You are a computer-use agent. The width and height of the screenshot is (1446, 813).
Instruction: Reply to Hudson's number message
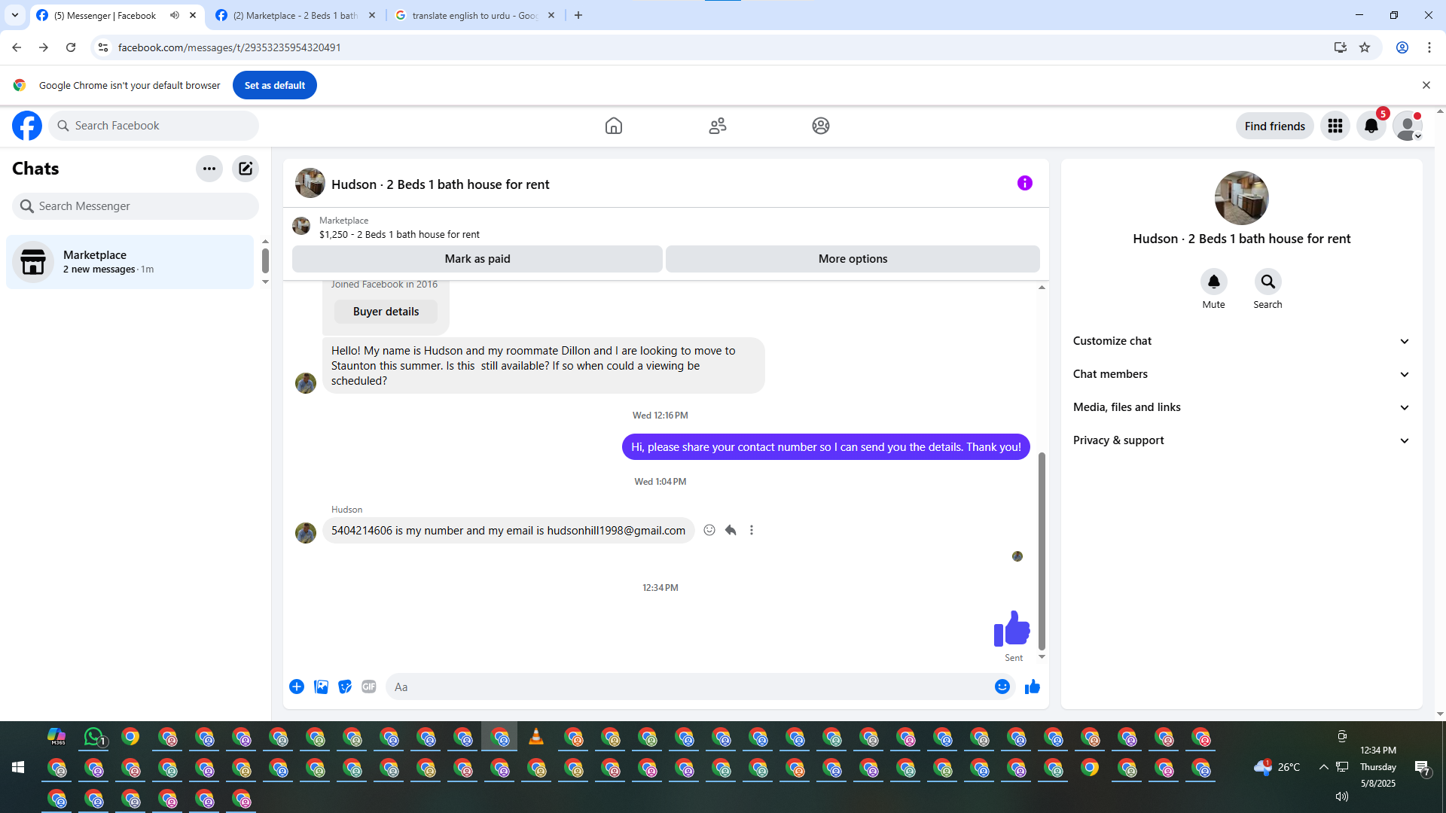(731, 530)
